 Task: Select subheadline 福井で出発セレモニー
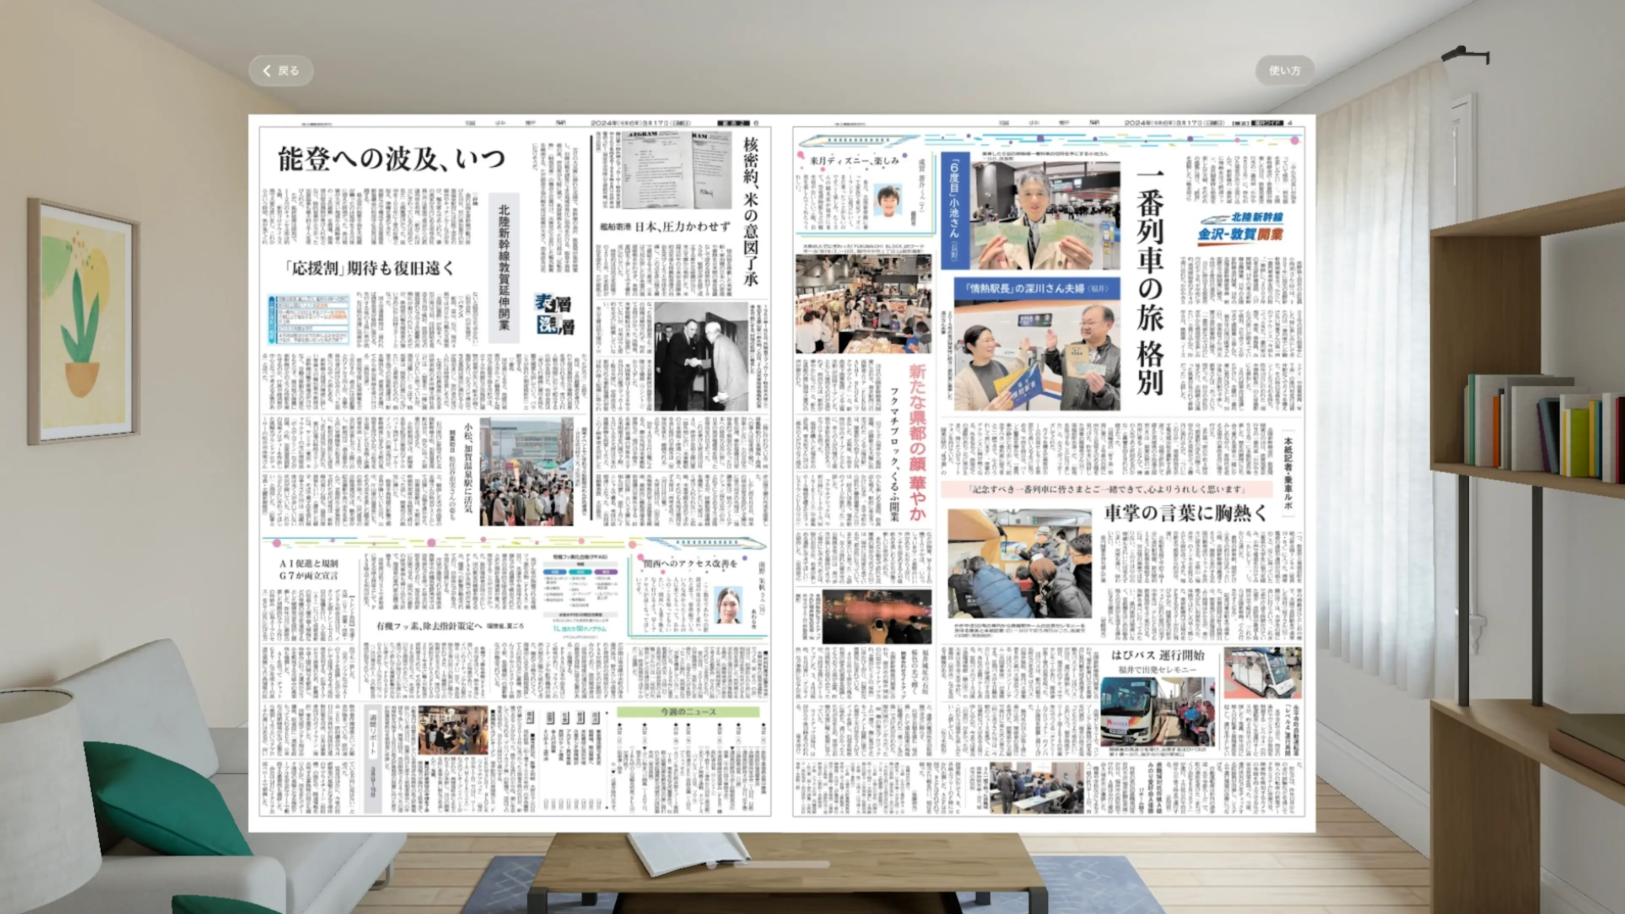1157,670
